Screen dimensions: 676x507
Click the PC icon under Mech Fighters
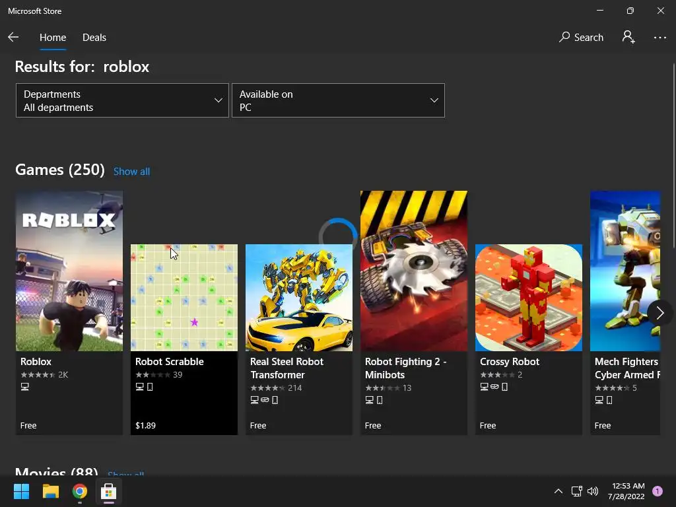pos(599,400)
